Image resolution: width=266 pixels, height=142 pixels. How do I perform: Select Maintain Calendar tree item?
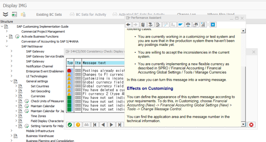43,106
